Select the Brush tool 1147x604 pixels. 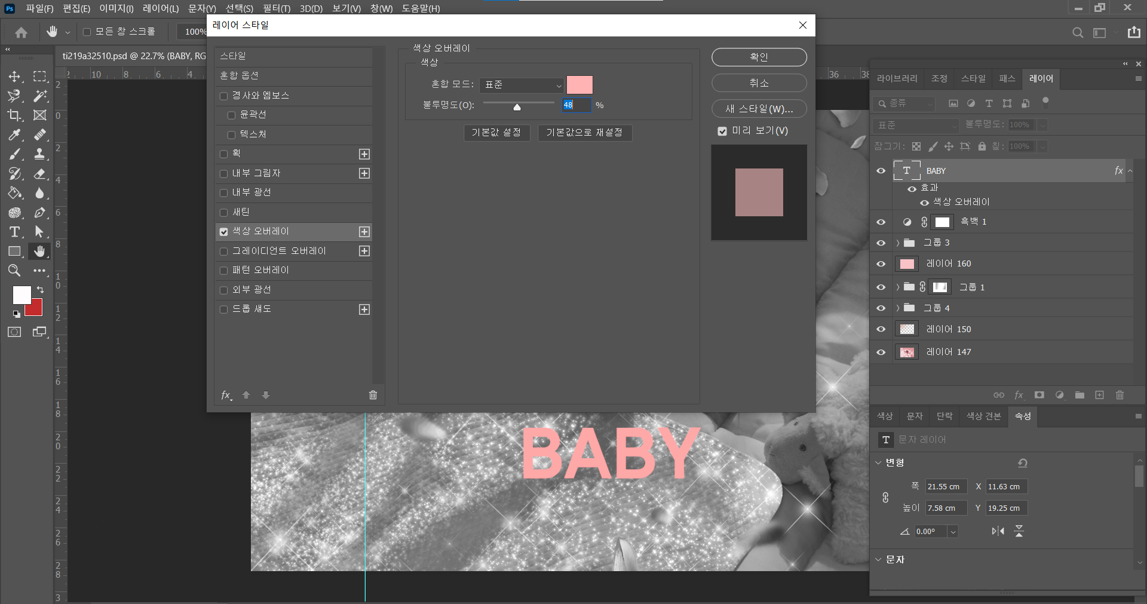pyautogui.click(x=14, y=154)
